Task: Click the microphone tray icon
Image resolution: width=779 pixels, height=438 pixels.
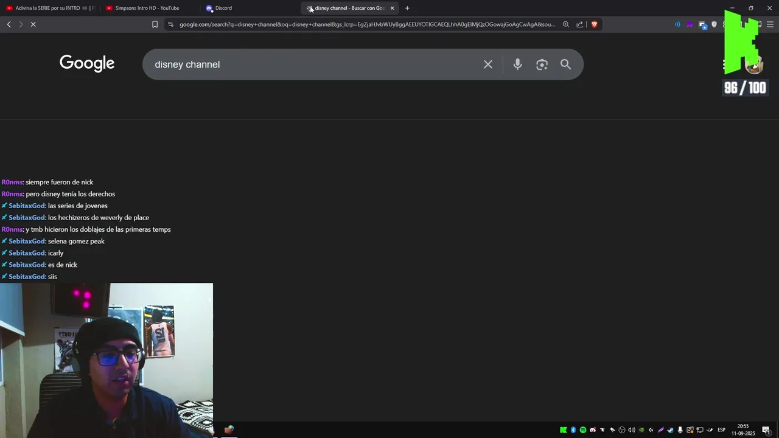Action: (680, 430)
